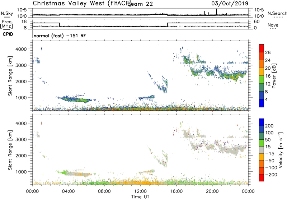Click the 60 tick label on Nave axis
Screen dimensions: 287x199
click(257, 22)
